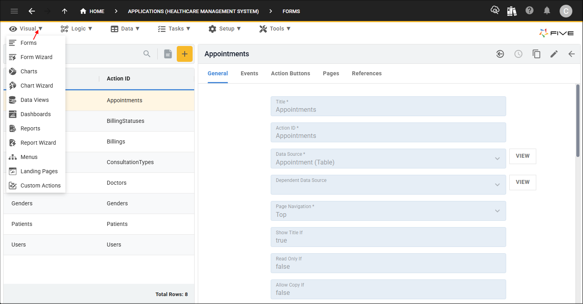Switch to the Events tab

249,73
